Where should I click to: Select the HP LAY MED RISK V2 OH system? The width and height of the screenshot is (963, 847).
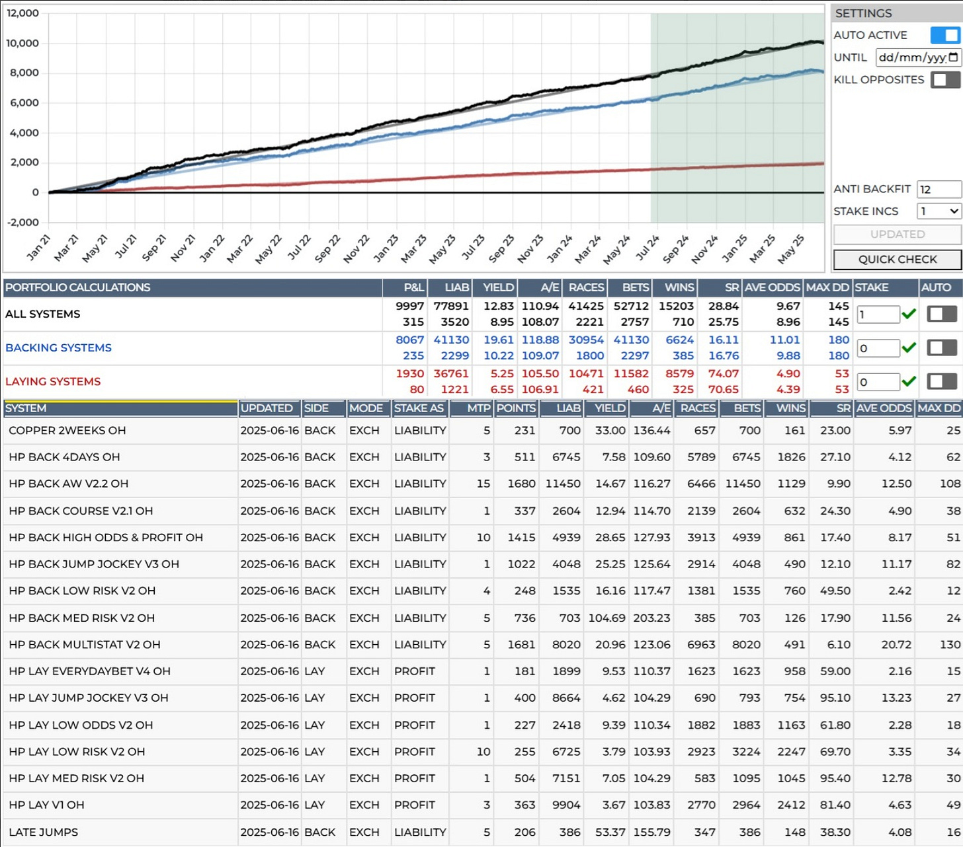(x=76, y=778)
